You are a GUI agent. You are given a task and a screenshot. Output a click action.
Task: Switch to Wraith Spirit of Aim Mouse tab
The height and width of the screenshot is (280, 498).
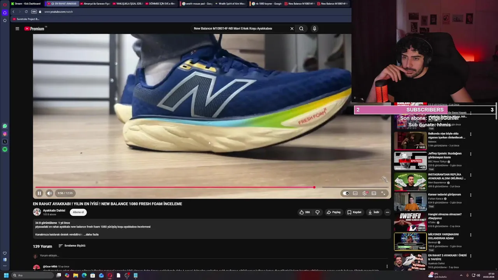click(x=230, y=3)
